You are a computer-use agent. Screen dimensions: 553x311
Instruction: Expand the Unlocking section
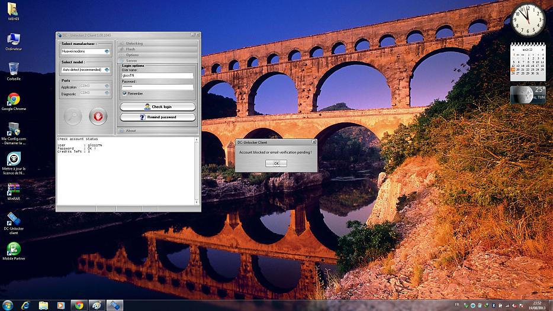157,43
